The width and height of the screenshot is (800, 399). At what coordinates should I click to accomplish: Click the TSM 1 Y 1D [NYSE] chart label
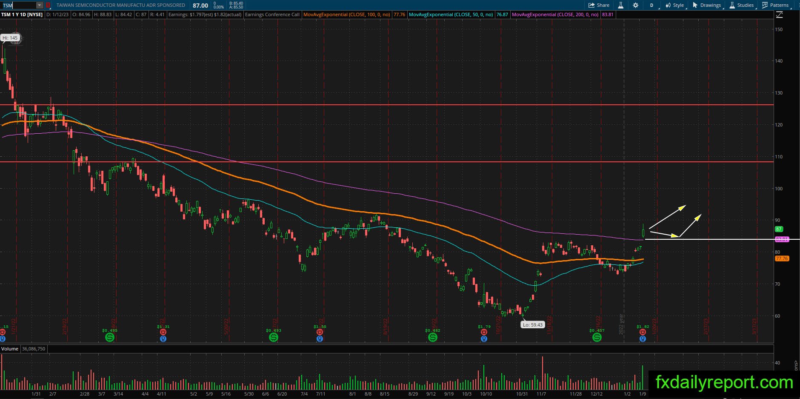(22, 14)
